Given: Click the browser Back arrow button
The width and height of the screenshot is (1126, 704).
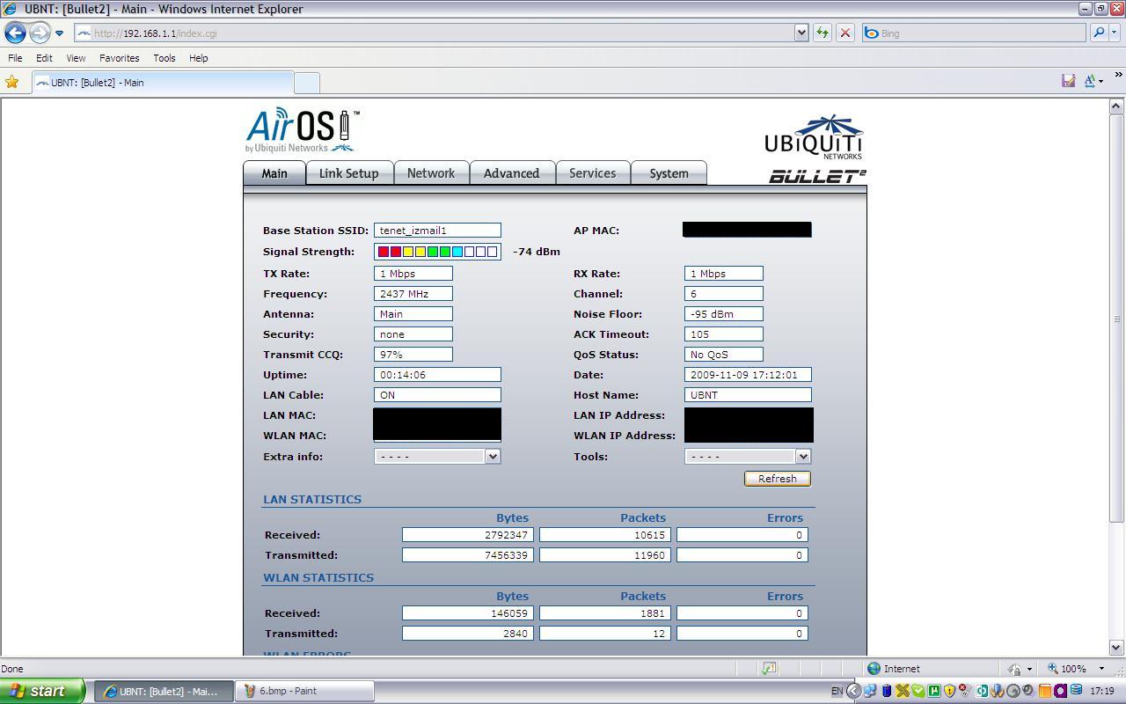Looking at the screenshot, I should (x=15, y=33).
